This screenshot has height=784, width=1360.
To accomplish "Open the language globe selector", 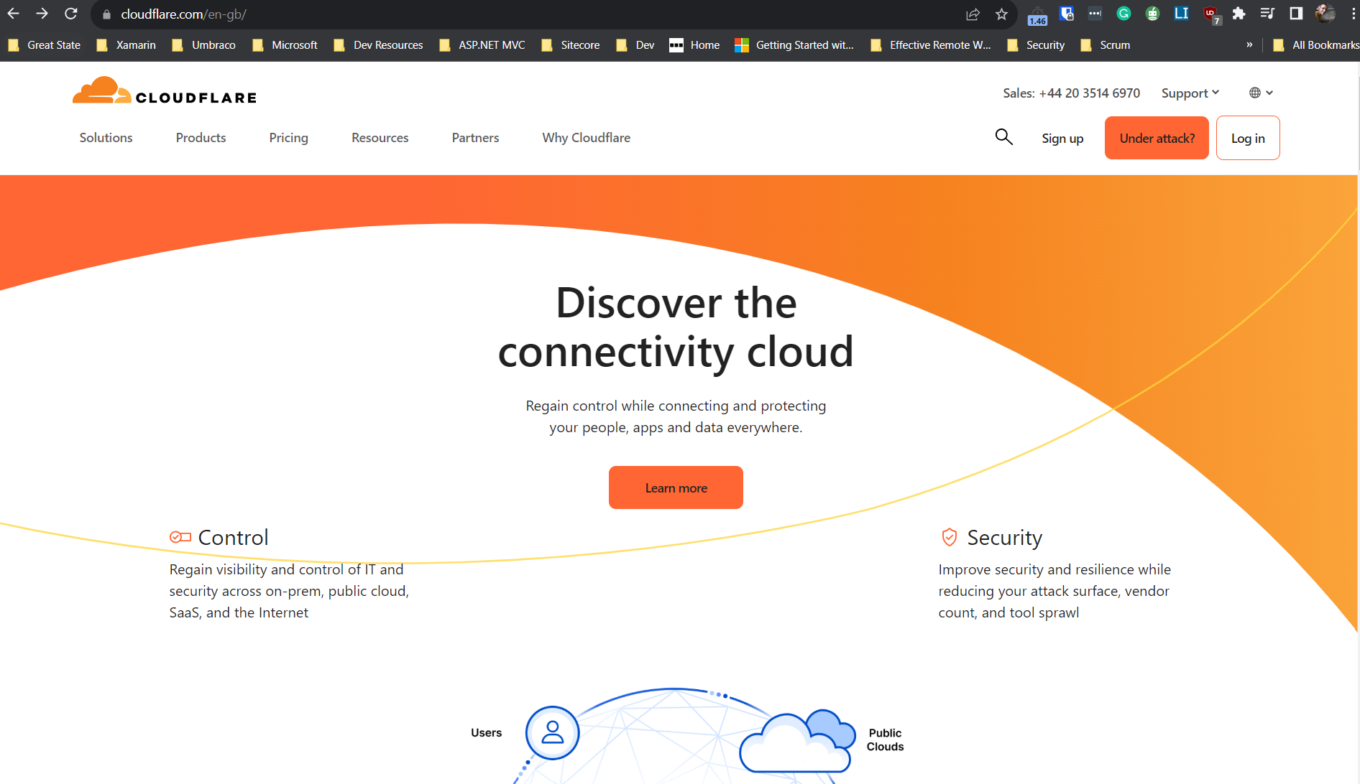I will tap(1261, 93).
